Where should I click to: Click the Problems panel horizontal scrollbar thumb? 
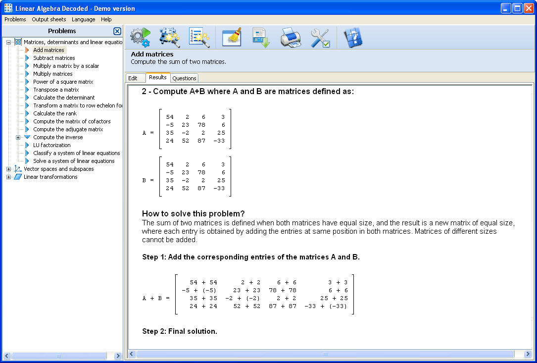58,356
